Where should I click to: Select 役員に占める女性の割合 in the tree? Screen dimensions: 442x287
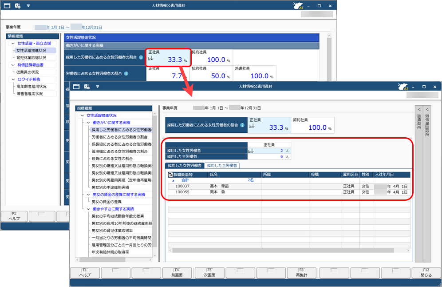112,159
